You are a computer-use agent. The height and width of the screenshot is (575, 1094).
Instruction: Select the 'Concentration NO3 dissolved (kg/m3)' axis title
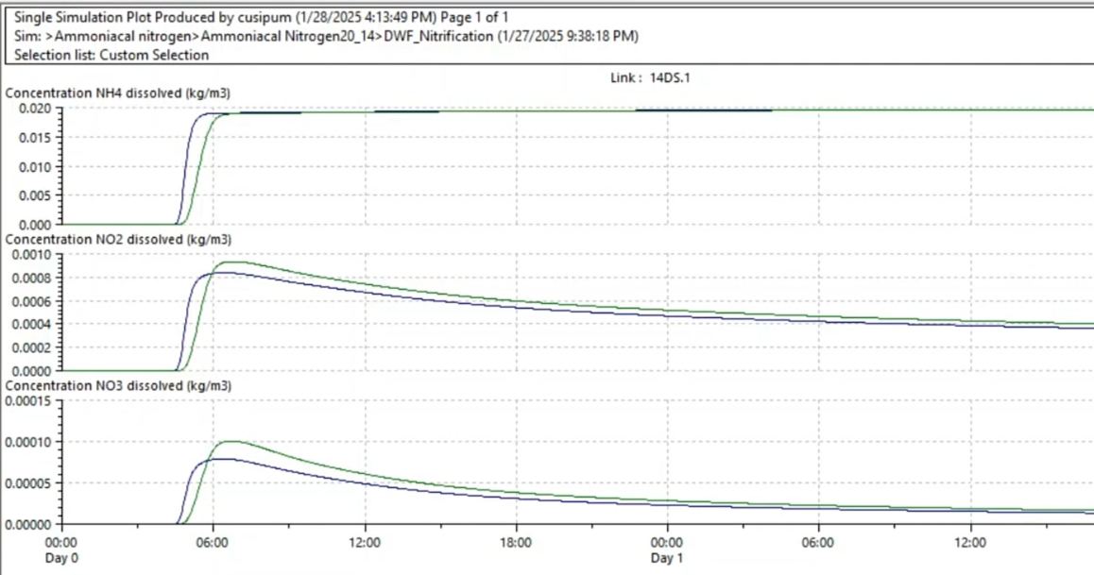[118, 385]
